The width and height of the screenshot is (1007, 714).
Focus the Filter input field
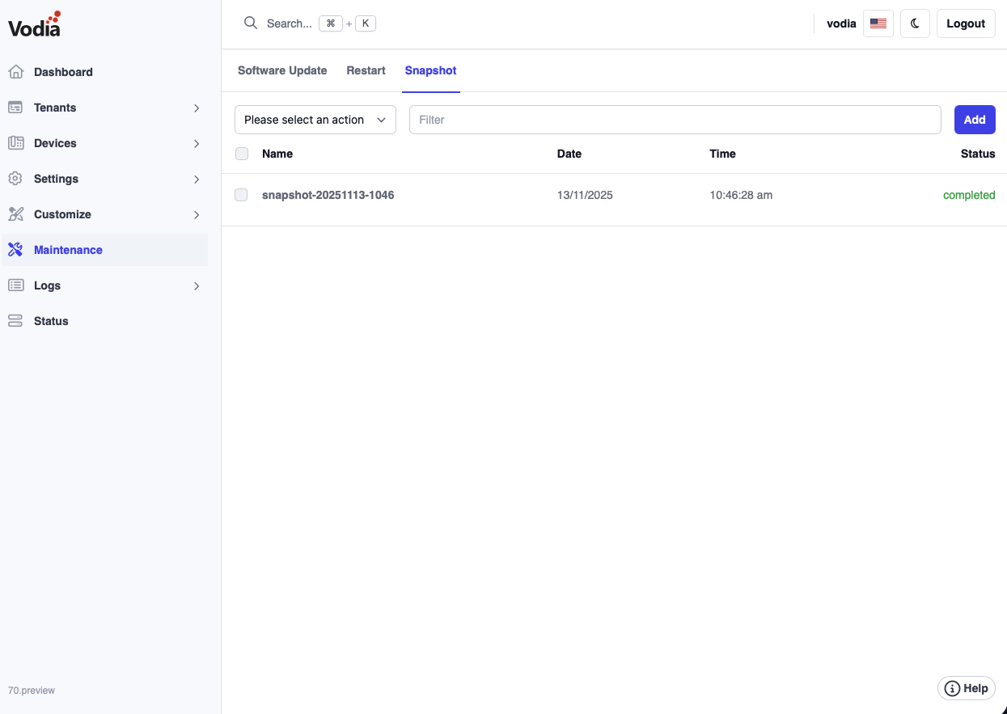pos(675,120)
